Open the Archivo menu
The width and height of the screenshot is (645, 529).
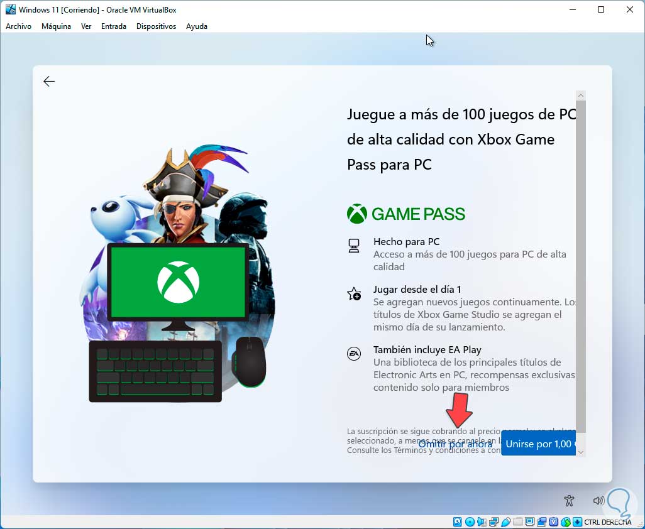coord(18,26)
